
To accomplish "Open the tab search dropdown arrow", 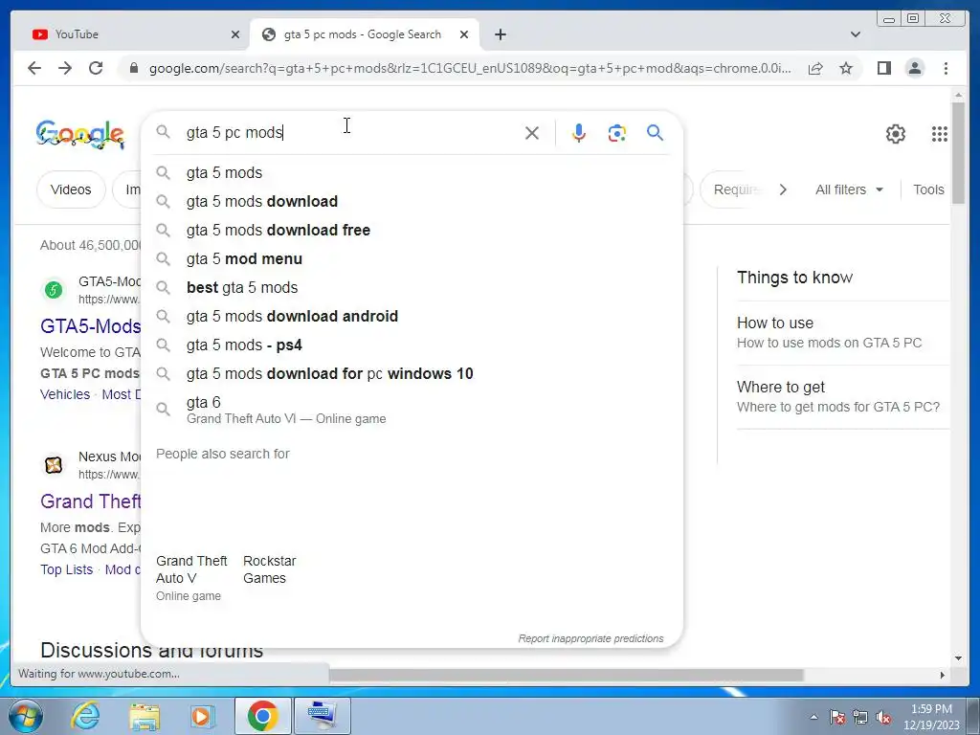I will click(856, 34).
